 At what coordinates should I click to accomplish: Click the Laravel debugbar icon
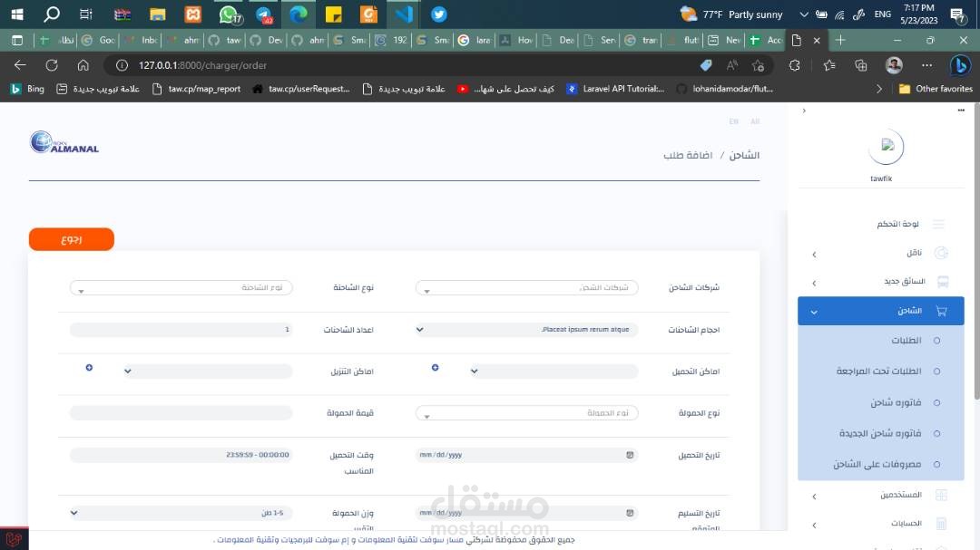tap(14, 539)
